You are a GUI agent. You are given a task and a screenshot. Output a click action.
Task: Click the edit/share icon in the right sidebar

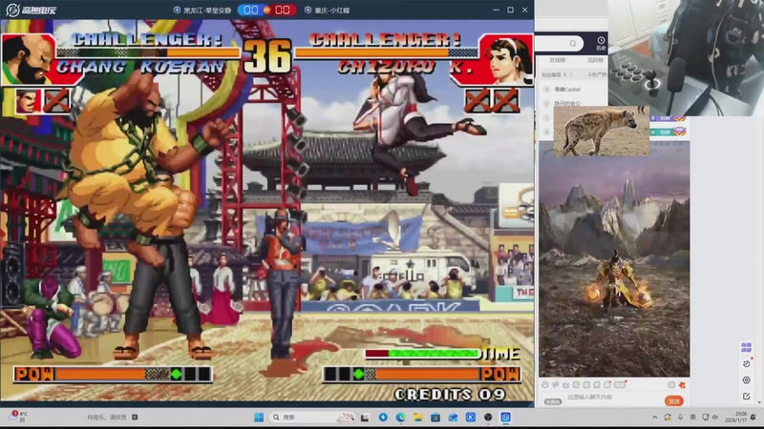click(x=746, y=397)
